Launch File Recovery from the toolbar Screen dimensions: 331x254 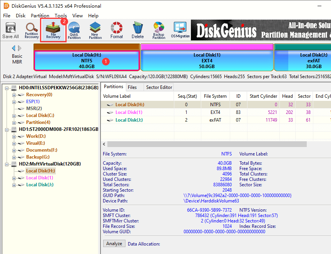(x=53, y=30)
